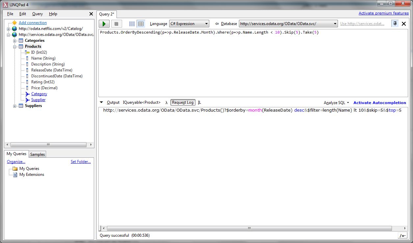The image size is (413, 243).
Task: Click the /o- button in status bar
Action: 402,235
